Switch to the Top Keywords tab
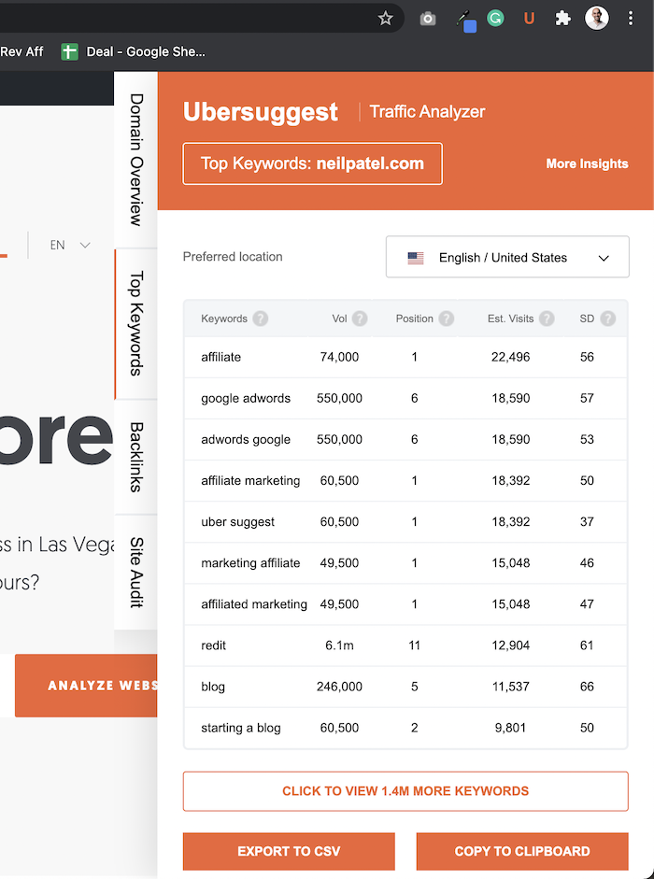 [x=135, y=324]
